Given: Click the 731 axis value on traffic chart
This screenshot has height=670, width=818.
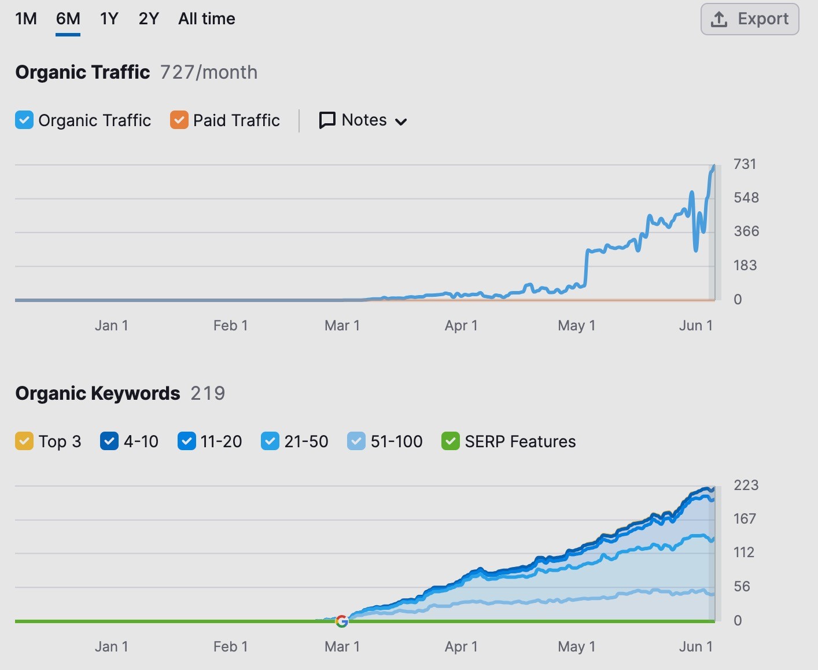Looking at the screenshot, I should pos(745,164).
